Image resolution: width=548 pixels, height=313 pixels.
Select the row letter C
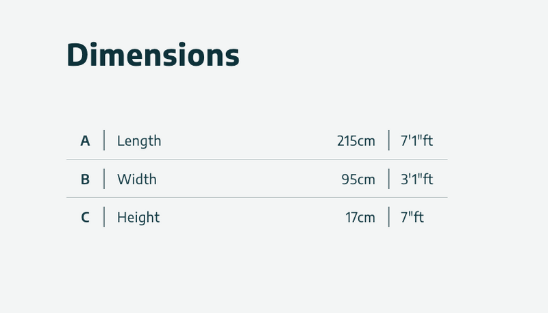(x=85, y=218)
